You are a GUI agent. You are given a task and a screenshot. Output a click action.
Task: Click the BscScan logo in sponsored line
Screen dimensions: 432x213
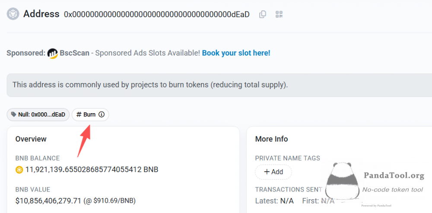pyautogui.click(x=53, y=53)
